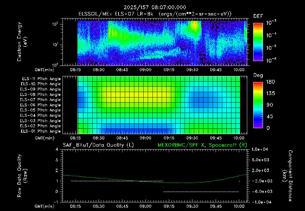
Task: Click the 'ELS-11 Pitch Angle' row label
Action: point(41,79)
